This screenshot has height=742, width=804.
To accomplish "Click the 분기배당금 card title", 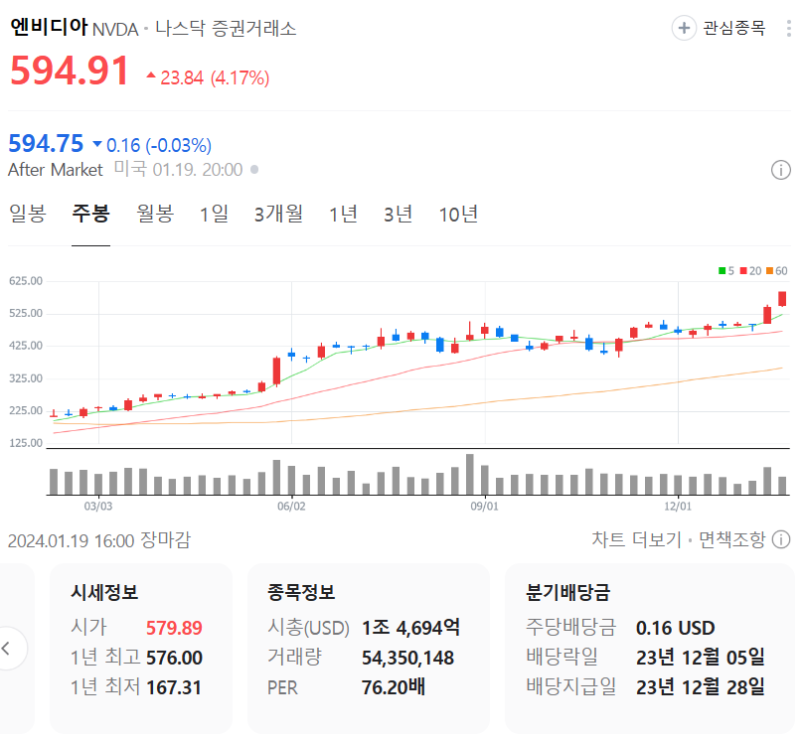I will click(x=568, y=592).
